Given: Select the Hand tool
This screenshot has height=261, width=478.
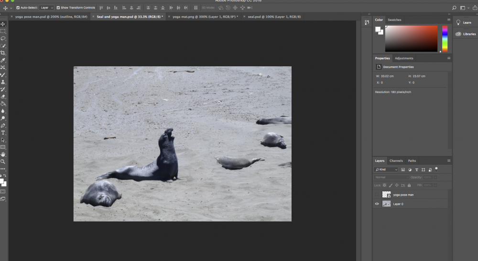Looking at the screenshot, I should click(3, 155).
